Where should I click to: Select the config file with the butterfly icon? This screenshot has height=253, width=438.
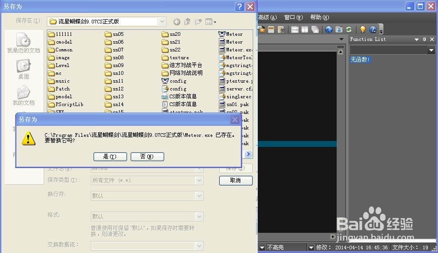pyautogui.click(x=174, y=81)
